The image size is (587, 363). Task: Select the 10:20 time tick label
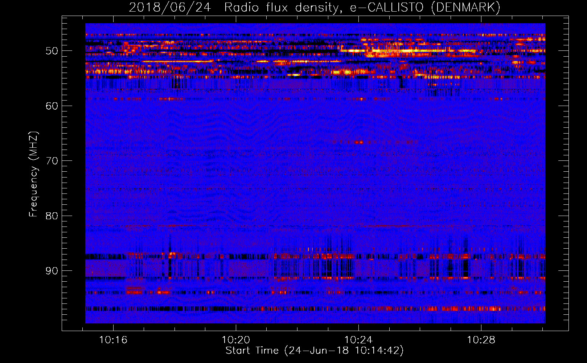tap(236, 340)
